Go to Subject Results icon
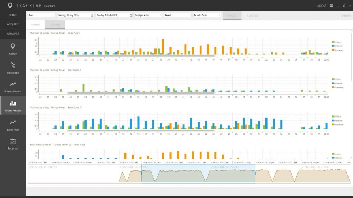This screenshot has height=198, width=353. [x=13, y=84]
